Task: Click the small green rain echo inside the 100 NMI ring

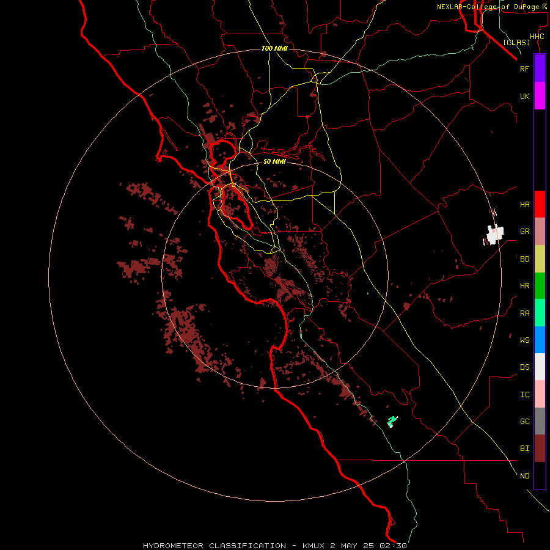Action: [x=392, y=421]
